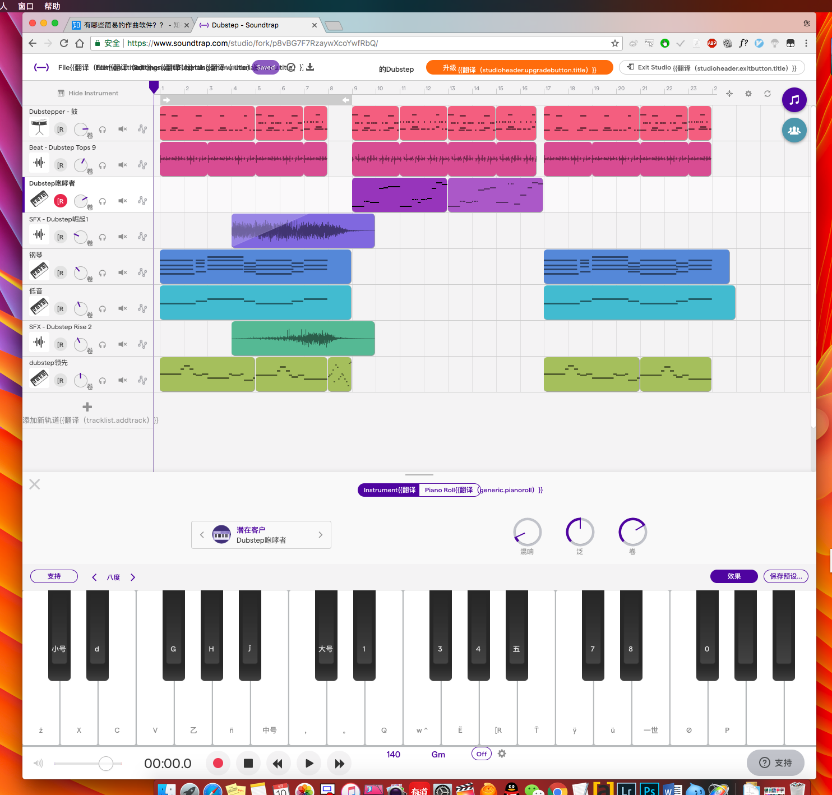Click the 混响 reverb knob
The height and width of the screenshot is (795, 832).
pos(527,532)
